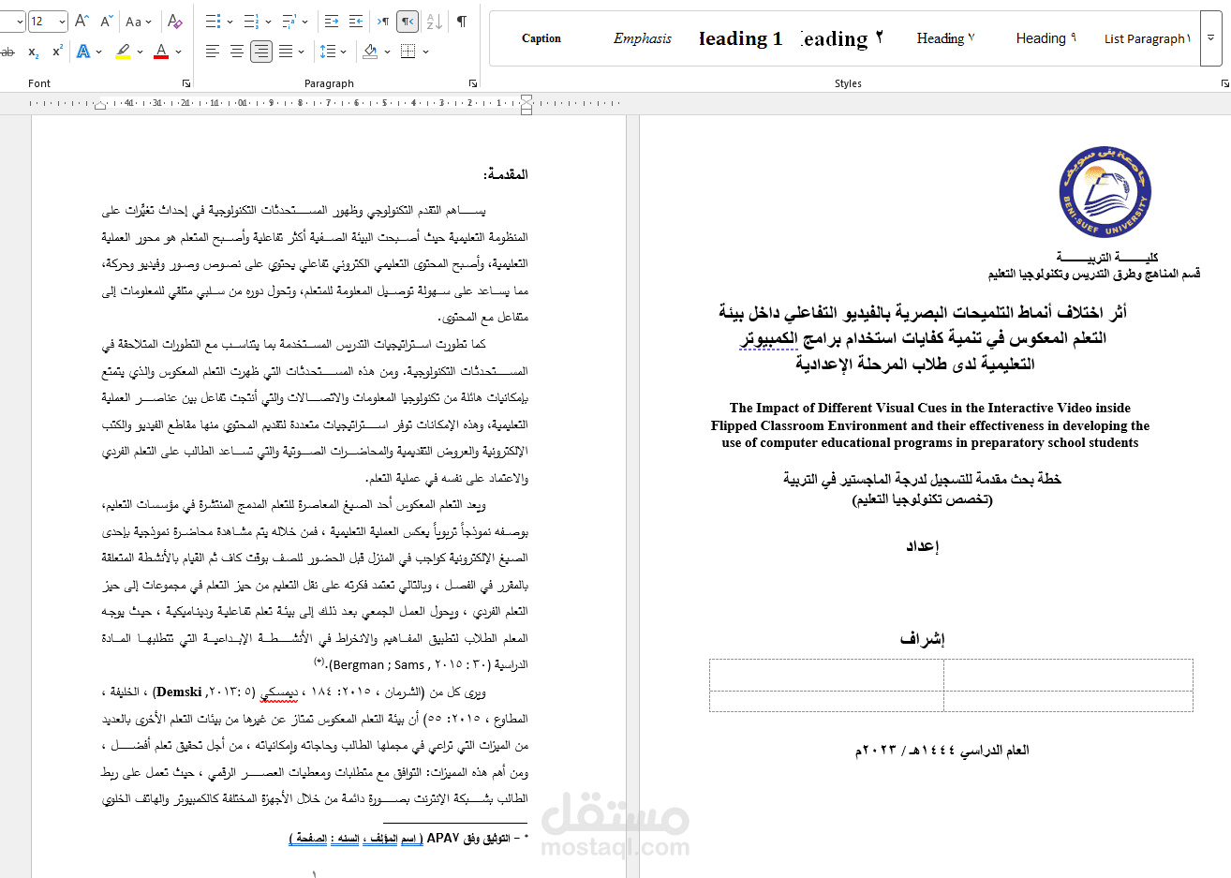This screenshot has width=1231, height=878.
Task: Align text to the right
Action: 261,52
